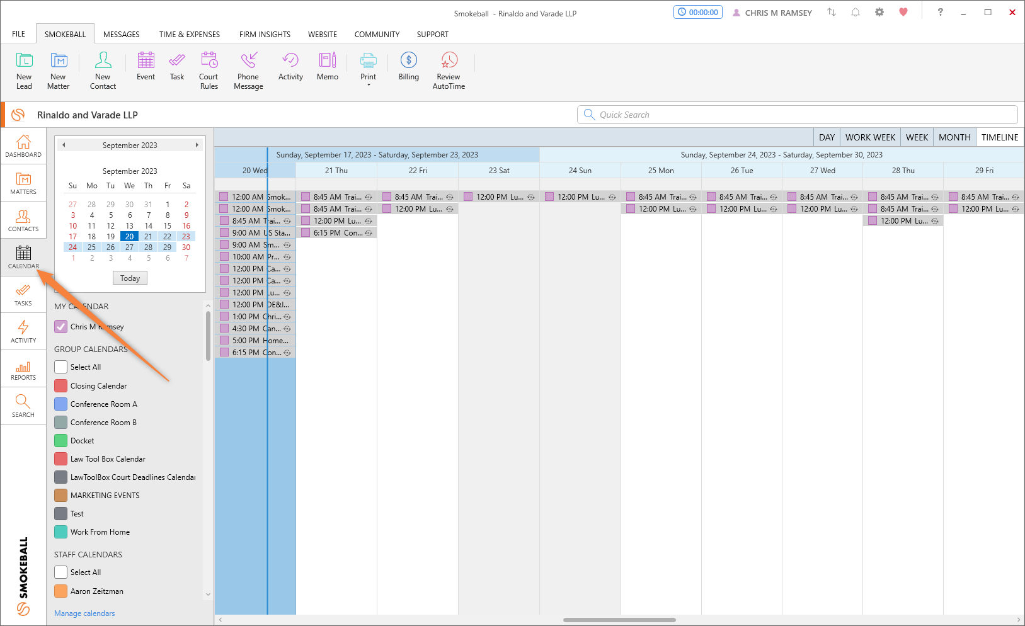Open Court Rules tool
The width and height of the screenshot is (1025, 626).
tap(209, 71)
